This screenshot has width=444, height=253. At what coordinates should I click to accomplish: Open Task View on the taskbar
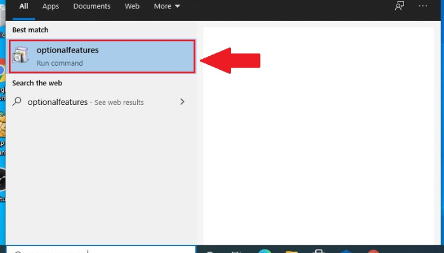[x=237, y=251]
